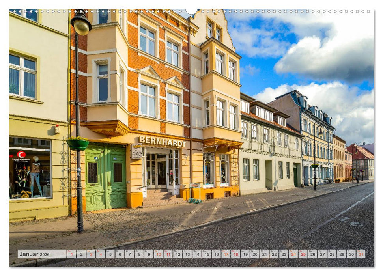Click the red weekend date 18
Image resolution: width=383 pixels, height=276 pixels.
click(235, 254)
